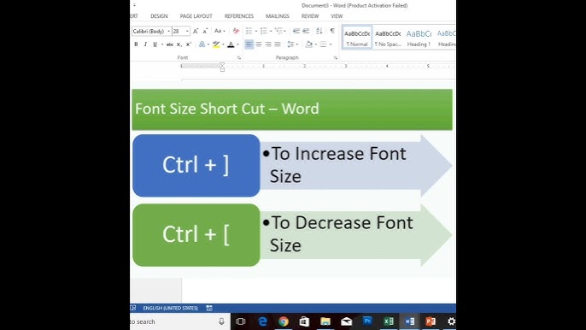Click the Ctrl + ] blue shape
Viewport: 586px width, 330px height.
[x=196, y=165]
